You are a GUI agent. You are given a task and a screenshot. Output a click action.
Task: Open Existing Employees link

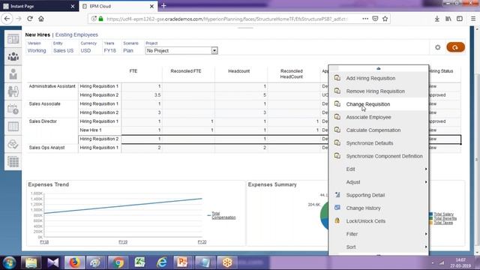click(x=76, y=35)
